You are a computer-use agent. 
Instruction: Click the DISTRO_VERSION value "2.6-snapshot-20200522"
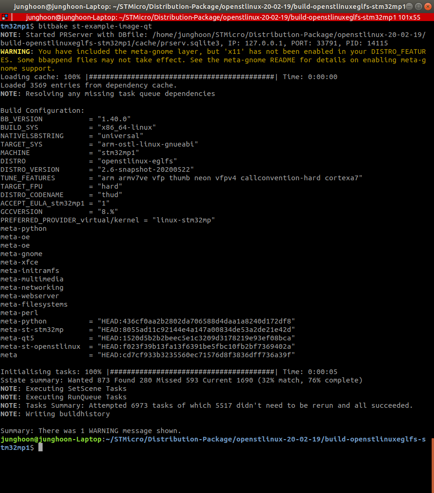tap(146, 169)
